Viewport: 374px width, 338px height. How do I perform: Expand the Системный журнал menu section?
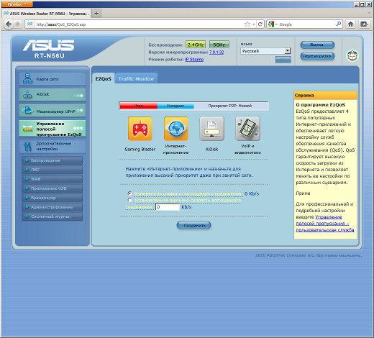(53, 216)
